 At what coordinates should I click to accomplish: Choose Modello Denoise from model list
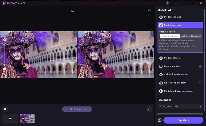point(180,58)
